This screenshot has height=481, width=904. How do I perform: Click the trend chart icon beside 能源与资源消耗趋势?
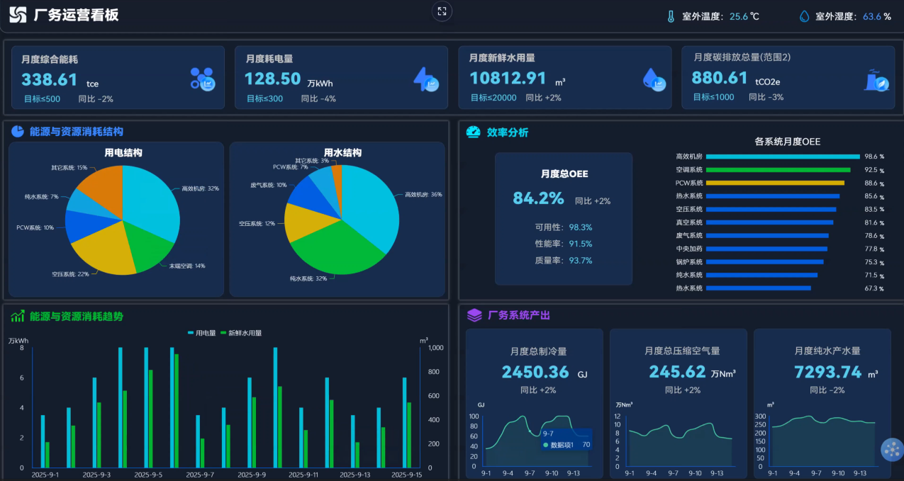click(18, 316)
